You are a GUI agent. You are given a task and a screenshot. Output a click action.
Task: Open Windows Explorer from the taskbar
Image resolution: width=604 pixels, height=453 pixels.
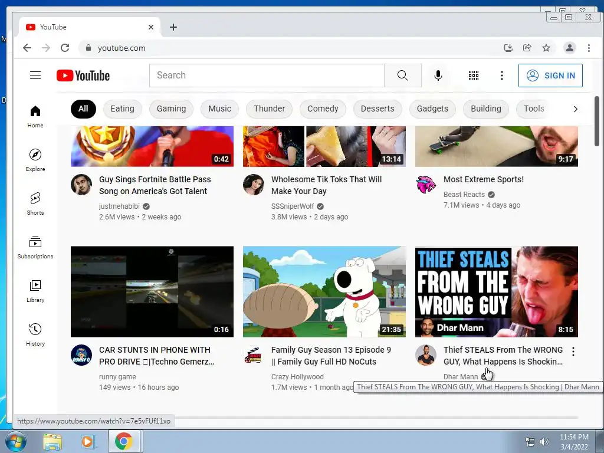[52, 442]
